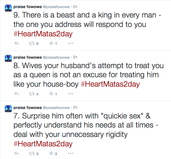The image size is (171, 159).
Task: Open more options on tweet 9
Action: pyautogui.click(x=71, y=43)
